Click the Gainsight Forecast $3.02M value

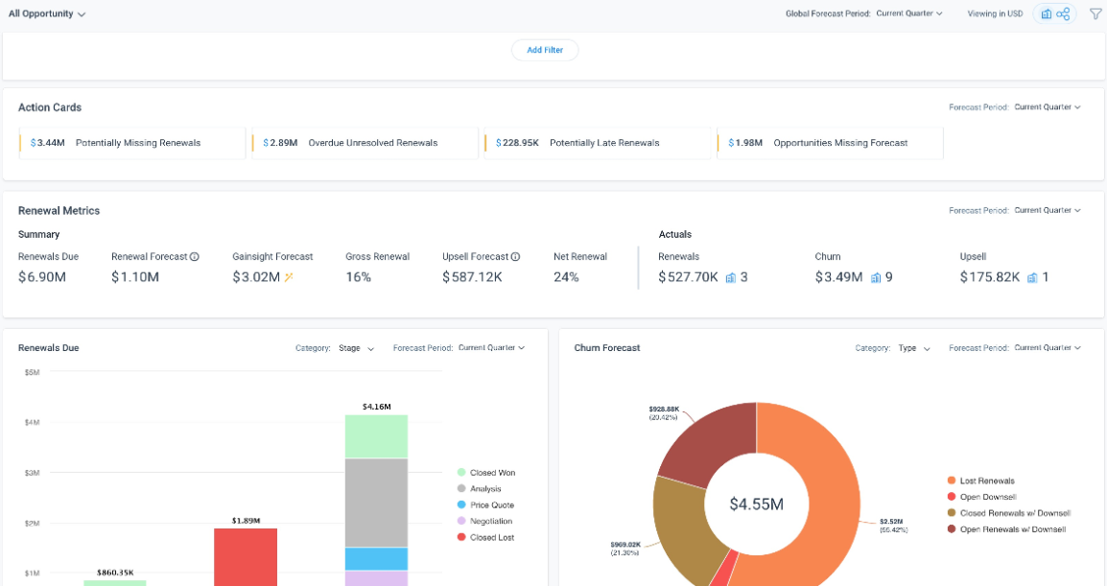(256, 277)
